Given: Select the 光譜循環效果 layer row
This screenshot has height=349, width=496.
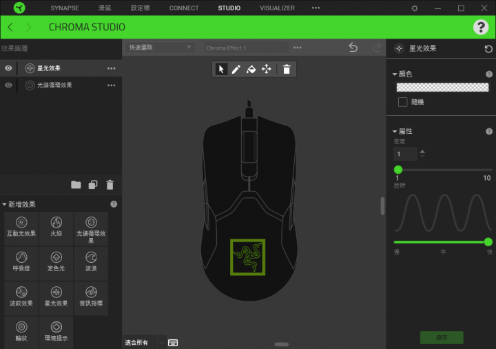Looking at the screenshot, I should (61, 86).
